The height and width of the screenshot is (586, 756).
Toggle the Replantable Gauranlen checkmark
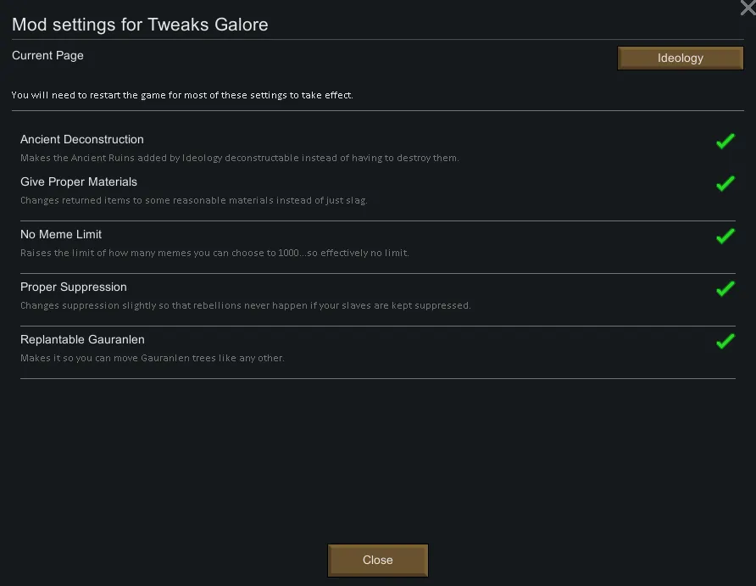point(725,342)
